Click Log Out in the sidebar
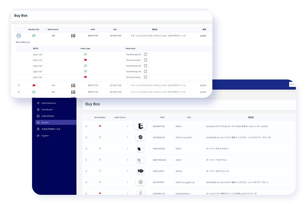Image resolution: width=305 pixels, height=204 pixels. 45,136
